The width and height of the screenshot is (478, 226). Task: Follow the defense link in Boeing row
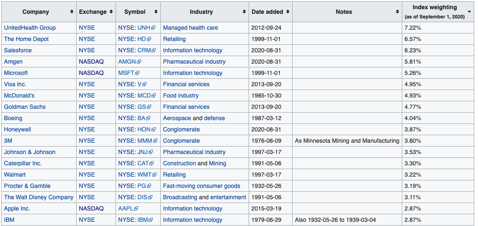pos(215,118)
